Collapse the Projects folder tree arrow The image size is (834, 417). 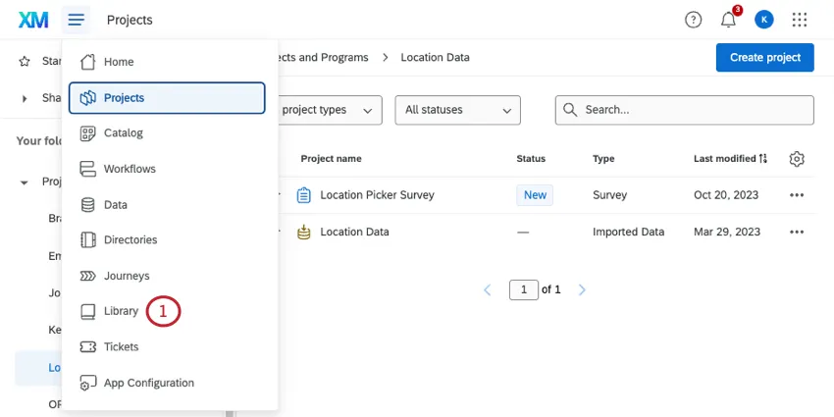pyautogui.click(x=25, y=182)
